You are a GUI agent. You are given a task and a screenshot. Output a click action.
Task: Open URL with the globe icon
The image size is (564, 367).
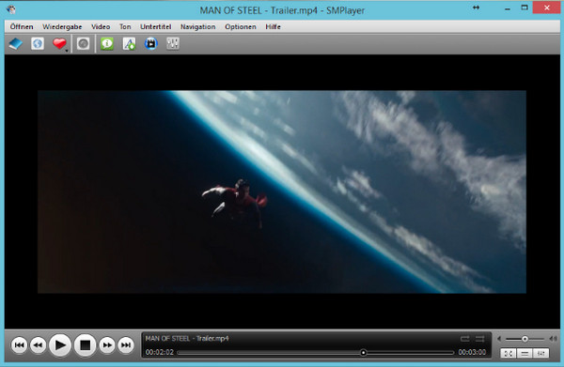(x=38, y=44)
